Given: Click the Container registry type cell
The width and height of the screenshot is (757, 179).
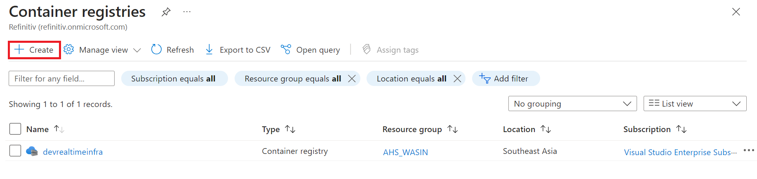Looking at the screenshot, I should 295,151.
